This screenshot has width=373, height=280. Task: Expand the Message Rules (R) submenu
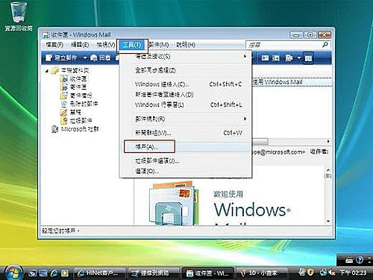186,119
